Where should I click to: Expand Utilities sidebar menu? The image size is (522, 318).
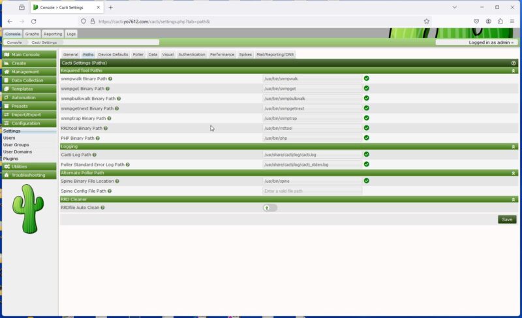click(x=29, y=167)
